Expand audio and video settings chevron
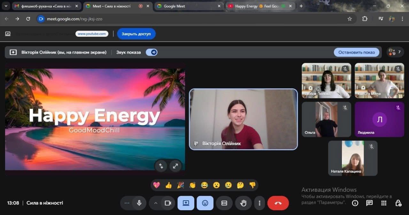 pos(156,203)
